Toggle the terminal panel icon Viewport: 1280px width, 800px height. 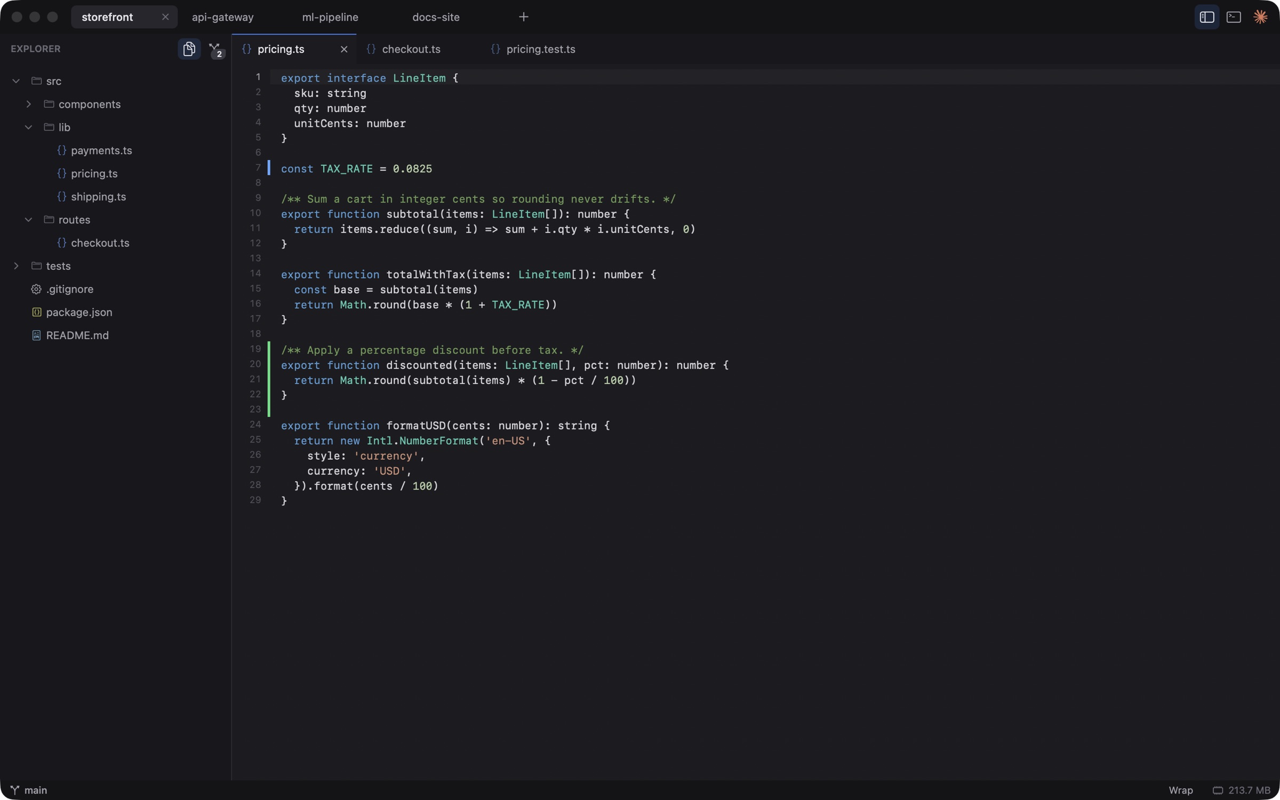(x=1234, y=17)
